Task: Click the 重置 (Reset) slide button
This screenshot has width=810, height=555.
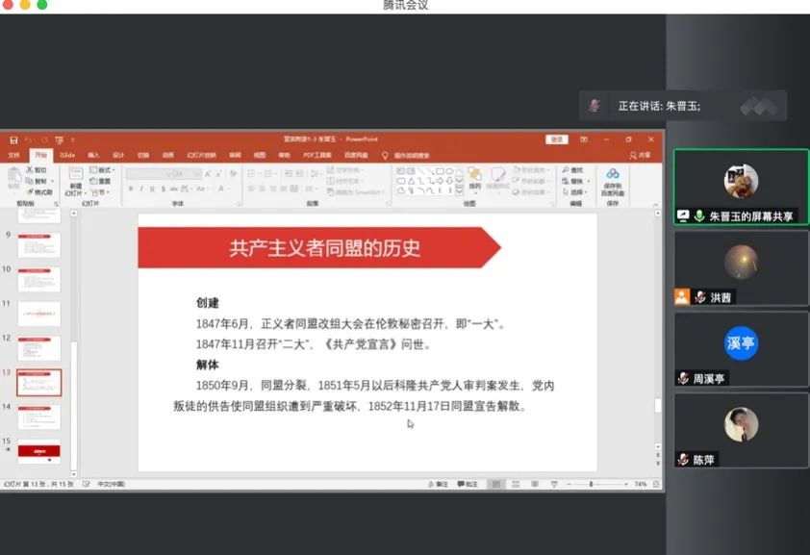Action: point(103,181)
